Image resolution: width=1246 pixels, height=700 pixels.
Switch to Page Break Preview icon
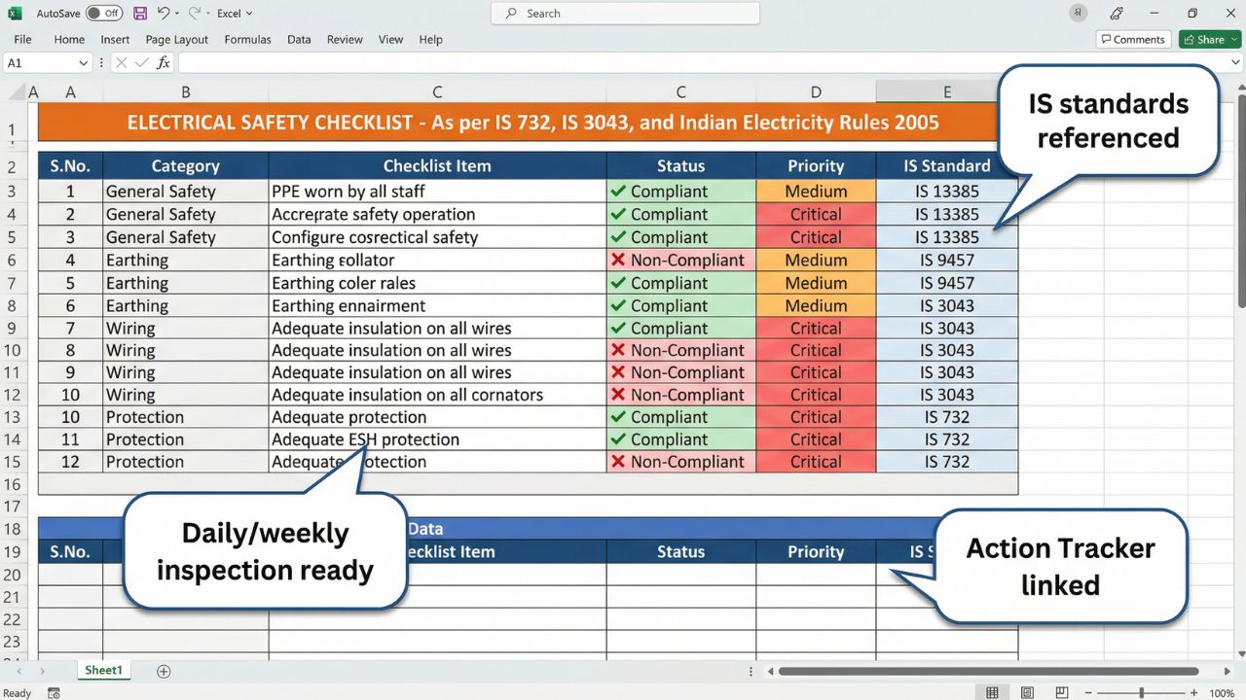(x=1060, y=691)
